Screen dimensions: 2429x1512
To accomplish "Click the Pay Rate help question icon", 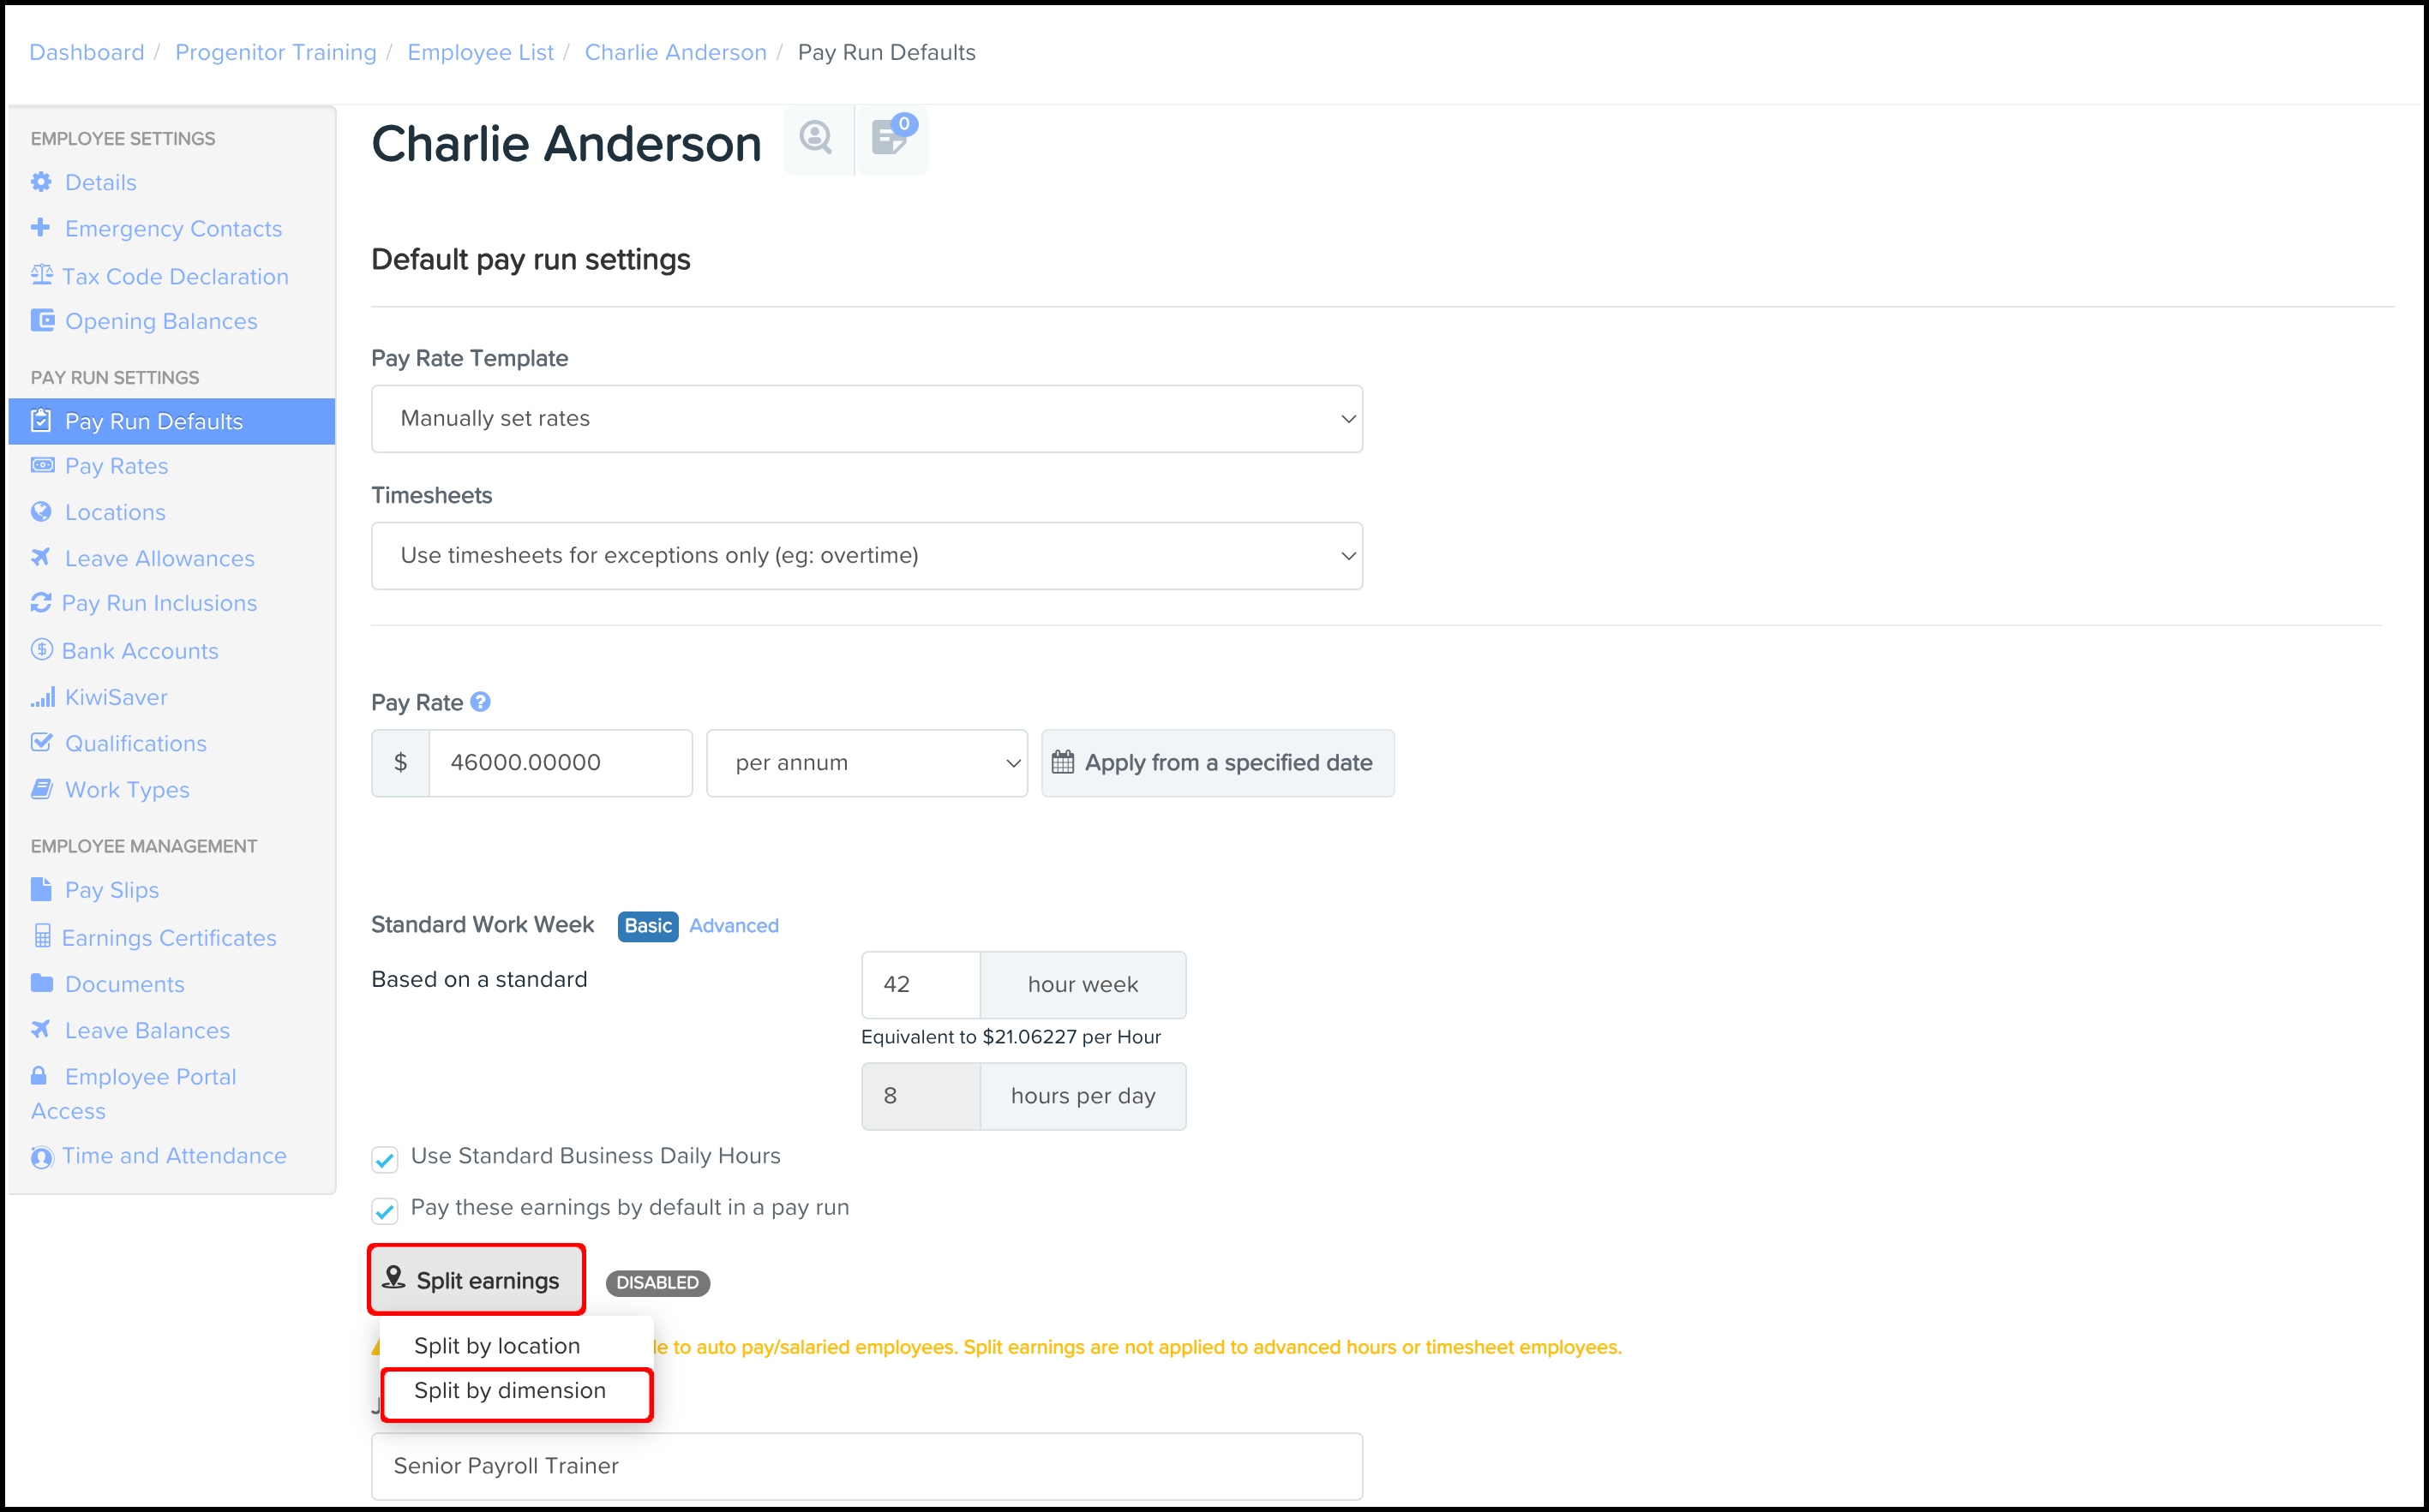I will [480, 702].
